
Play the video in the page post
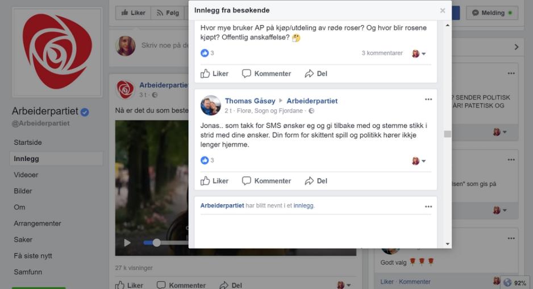(127, 243)
